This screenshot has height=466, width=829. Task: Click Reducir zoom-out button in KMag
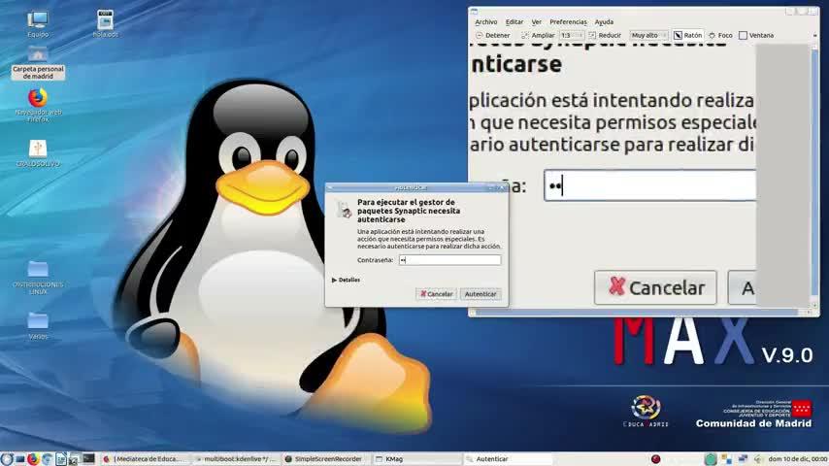(x=605, y=36)
